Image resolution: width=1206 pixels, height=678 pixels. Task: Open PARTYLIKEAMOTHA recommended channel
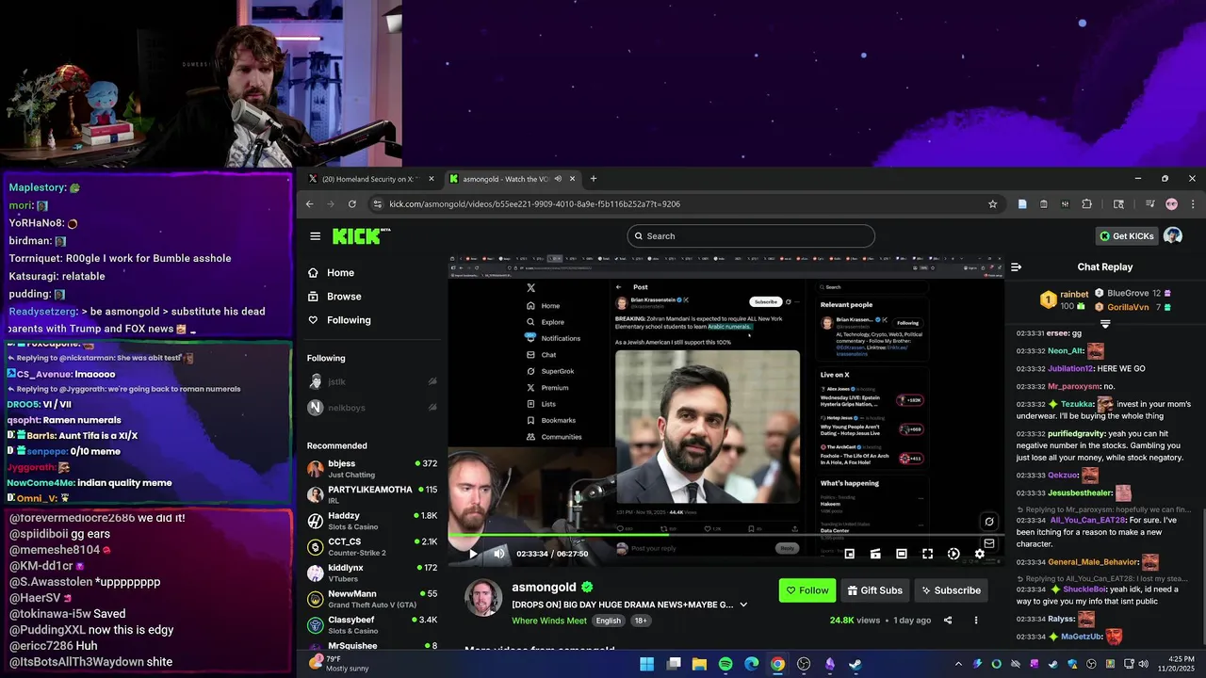click(x=371, y=494)
